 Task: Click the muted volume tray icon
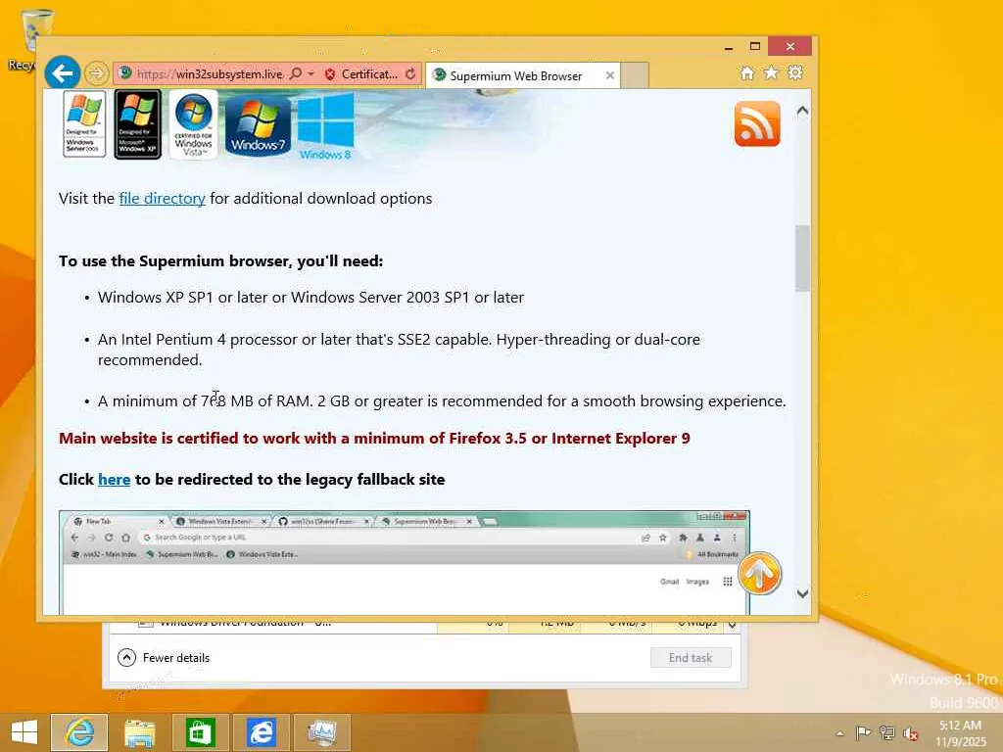(910, 733)
